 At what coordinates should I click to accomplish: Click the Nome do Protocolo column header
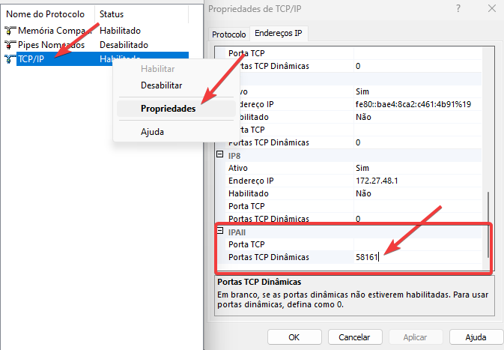pos(46,14)
